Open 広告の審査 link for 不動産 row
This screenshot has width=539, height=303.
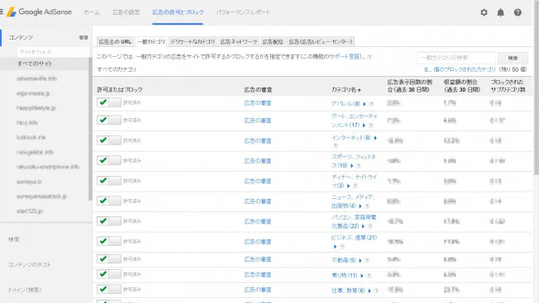[x=258, y=259]
